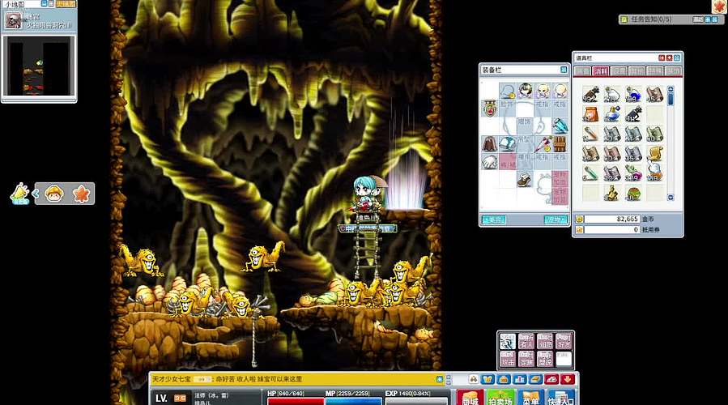Select the blue perfume bottle item
The height and width of the screenshot is (405, 728).
[612, 114]
